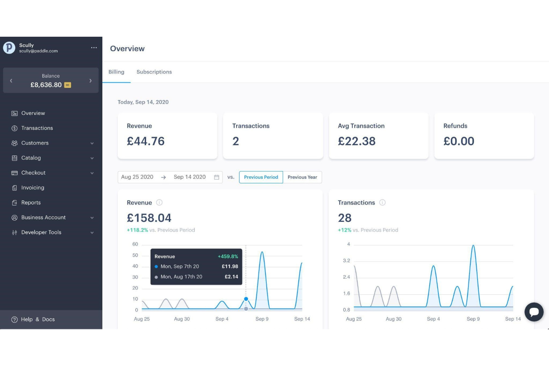Click scully@paddle.com account email
Screen dimensions: 549x366
click(x=39, y=51)
